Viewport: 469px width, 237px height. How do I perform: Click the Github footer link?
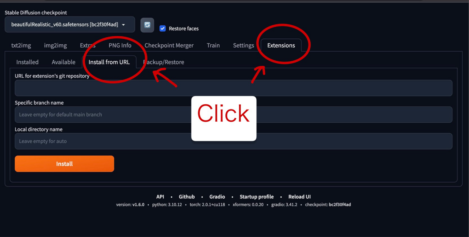(187, 197)
